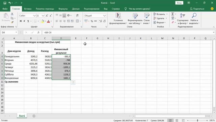Click the Вход sign-in button
The height and width of the screenshot is (122, 216).
click(x=179, y=3)
